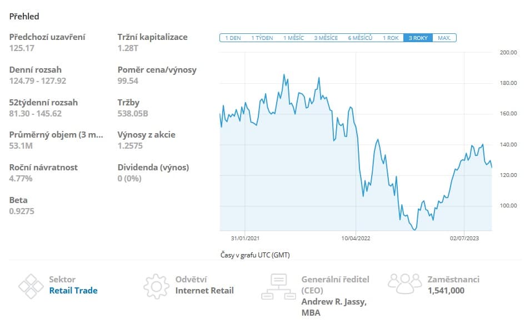Screen dimensions: 530x324
Task: Click the active 3 ROKY tab
Action: tap(418, 38)
